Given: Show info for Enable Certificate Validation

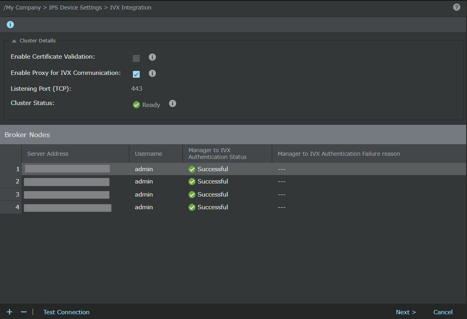Looking at the screenshot, I should tap(152, 57).
